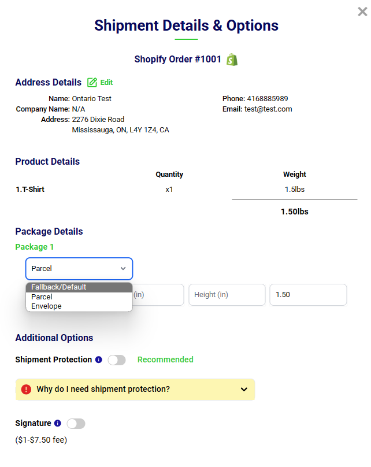Open the Parcel package type dropdown
Screen dimensions: 371x467
pos(79,269)
